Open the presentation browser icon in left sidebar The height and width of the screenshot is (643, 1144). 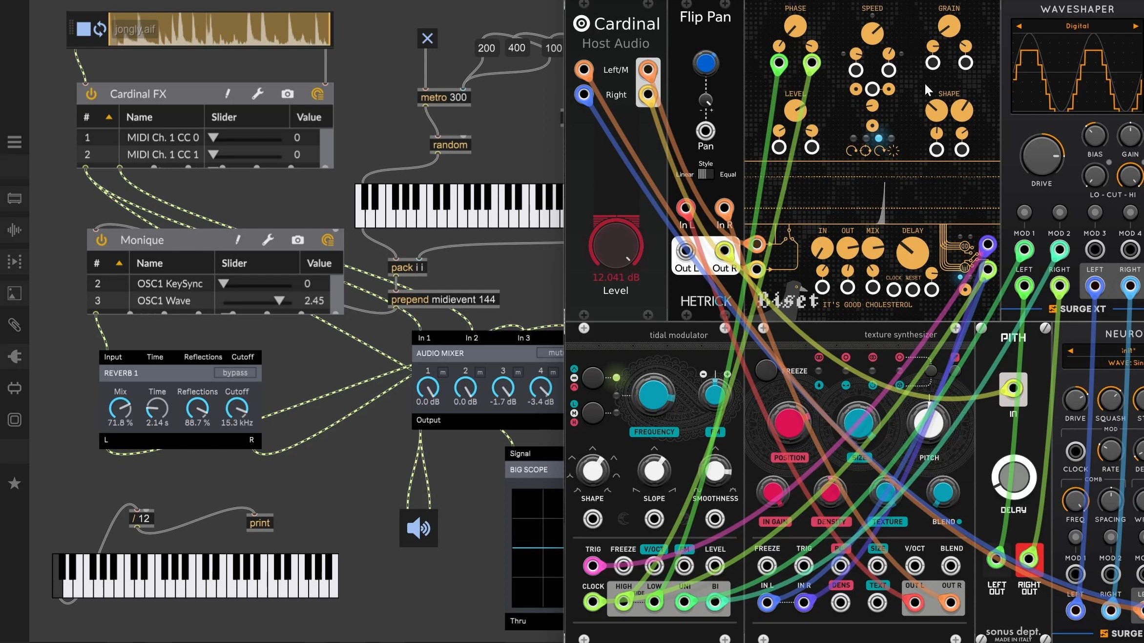pos(15,198)
